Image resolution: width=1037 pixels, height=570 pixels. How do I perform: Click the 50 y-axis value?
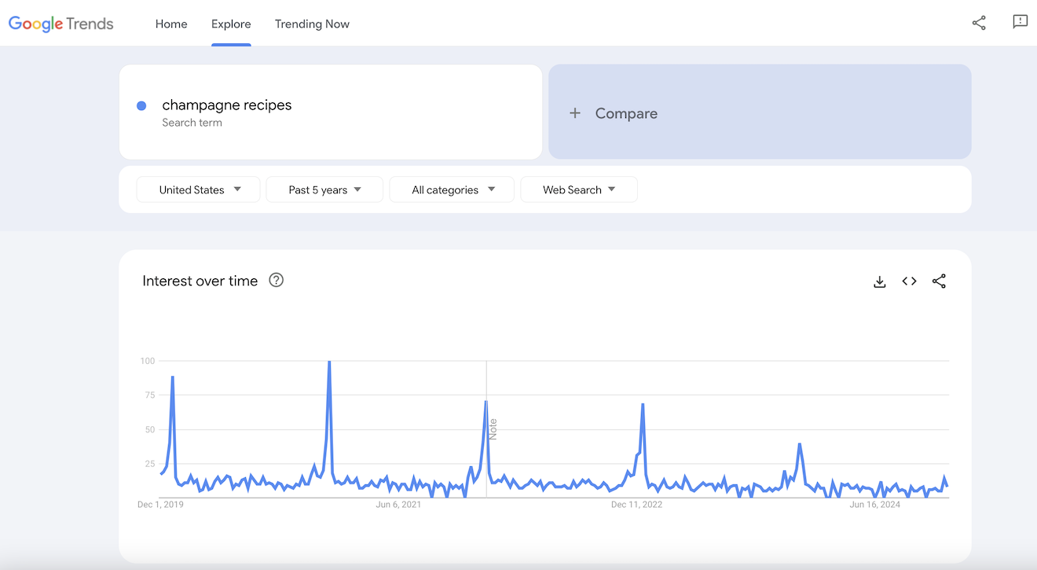point(149,430)
